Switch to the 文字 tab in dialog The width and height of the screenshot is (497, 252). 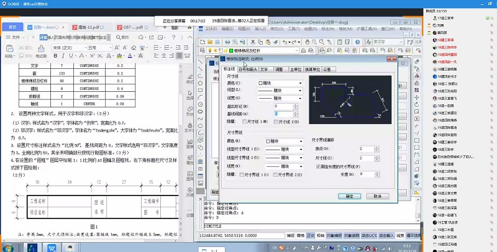[263, 70]
